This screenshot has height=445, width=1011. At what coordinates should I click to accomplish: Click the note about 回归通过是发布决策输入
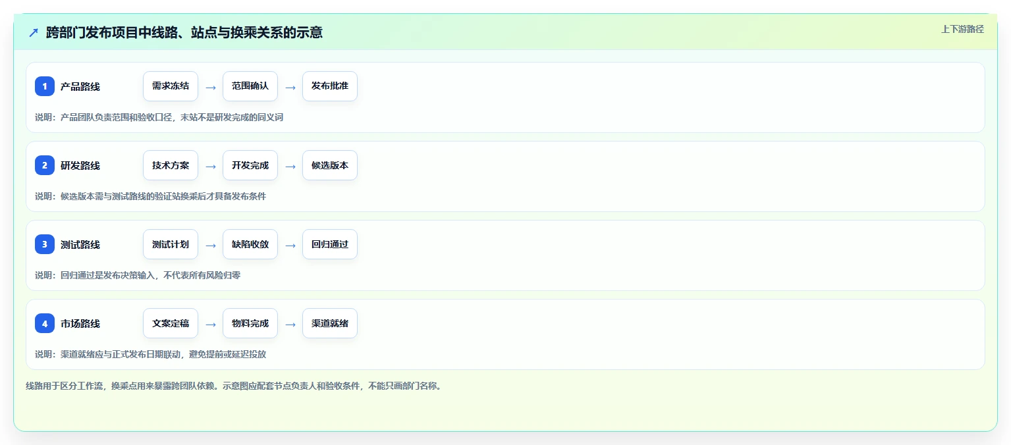[138, 275]
